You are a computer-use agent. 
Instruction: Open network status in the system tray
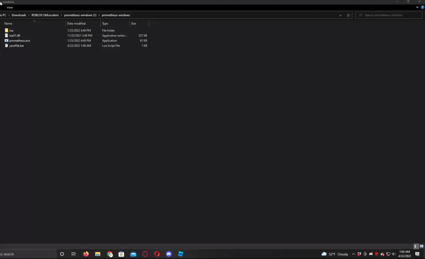pyautogui.click(x=388, y=254)
